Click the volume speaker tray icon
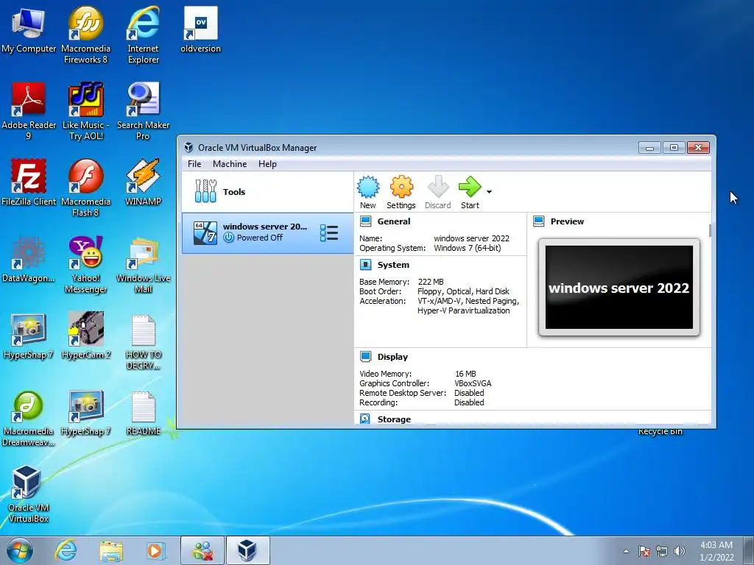The height and width of the screenshot is (565, 754). pyautogui.click(x=679, y=551)
